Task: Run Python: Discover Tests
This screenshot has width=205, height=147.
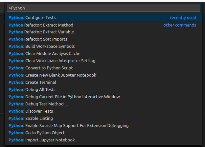Action: 103,111
